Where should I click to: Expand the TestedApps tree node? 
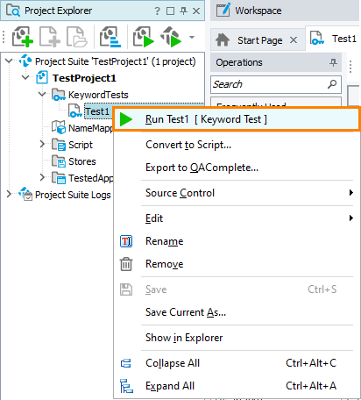point(42,177)
